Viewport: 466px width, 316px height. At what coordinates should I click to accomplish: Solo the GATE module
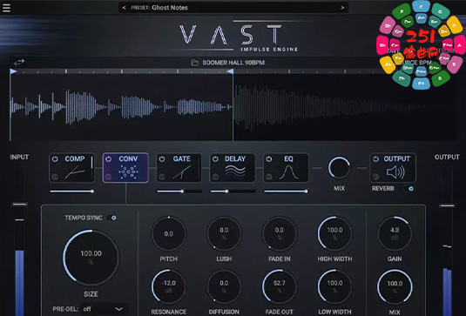[162, 177]
